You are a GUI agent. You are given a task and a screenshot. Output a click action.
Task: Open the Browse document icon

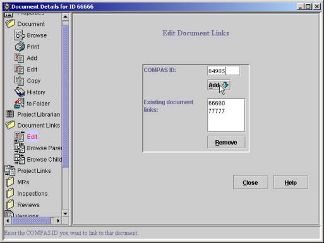(20, 35)
